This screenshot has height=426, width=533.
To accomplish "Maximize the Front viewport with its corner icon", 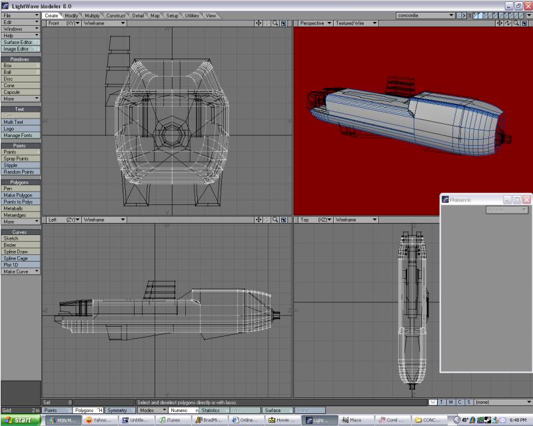I will tap(283, 23).
